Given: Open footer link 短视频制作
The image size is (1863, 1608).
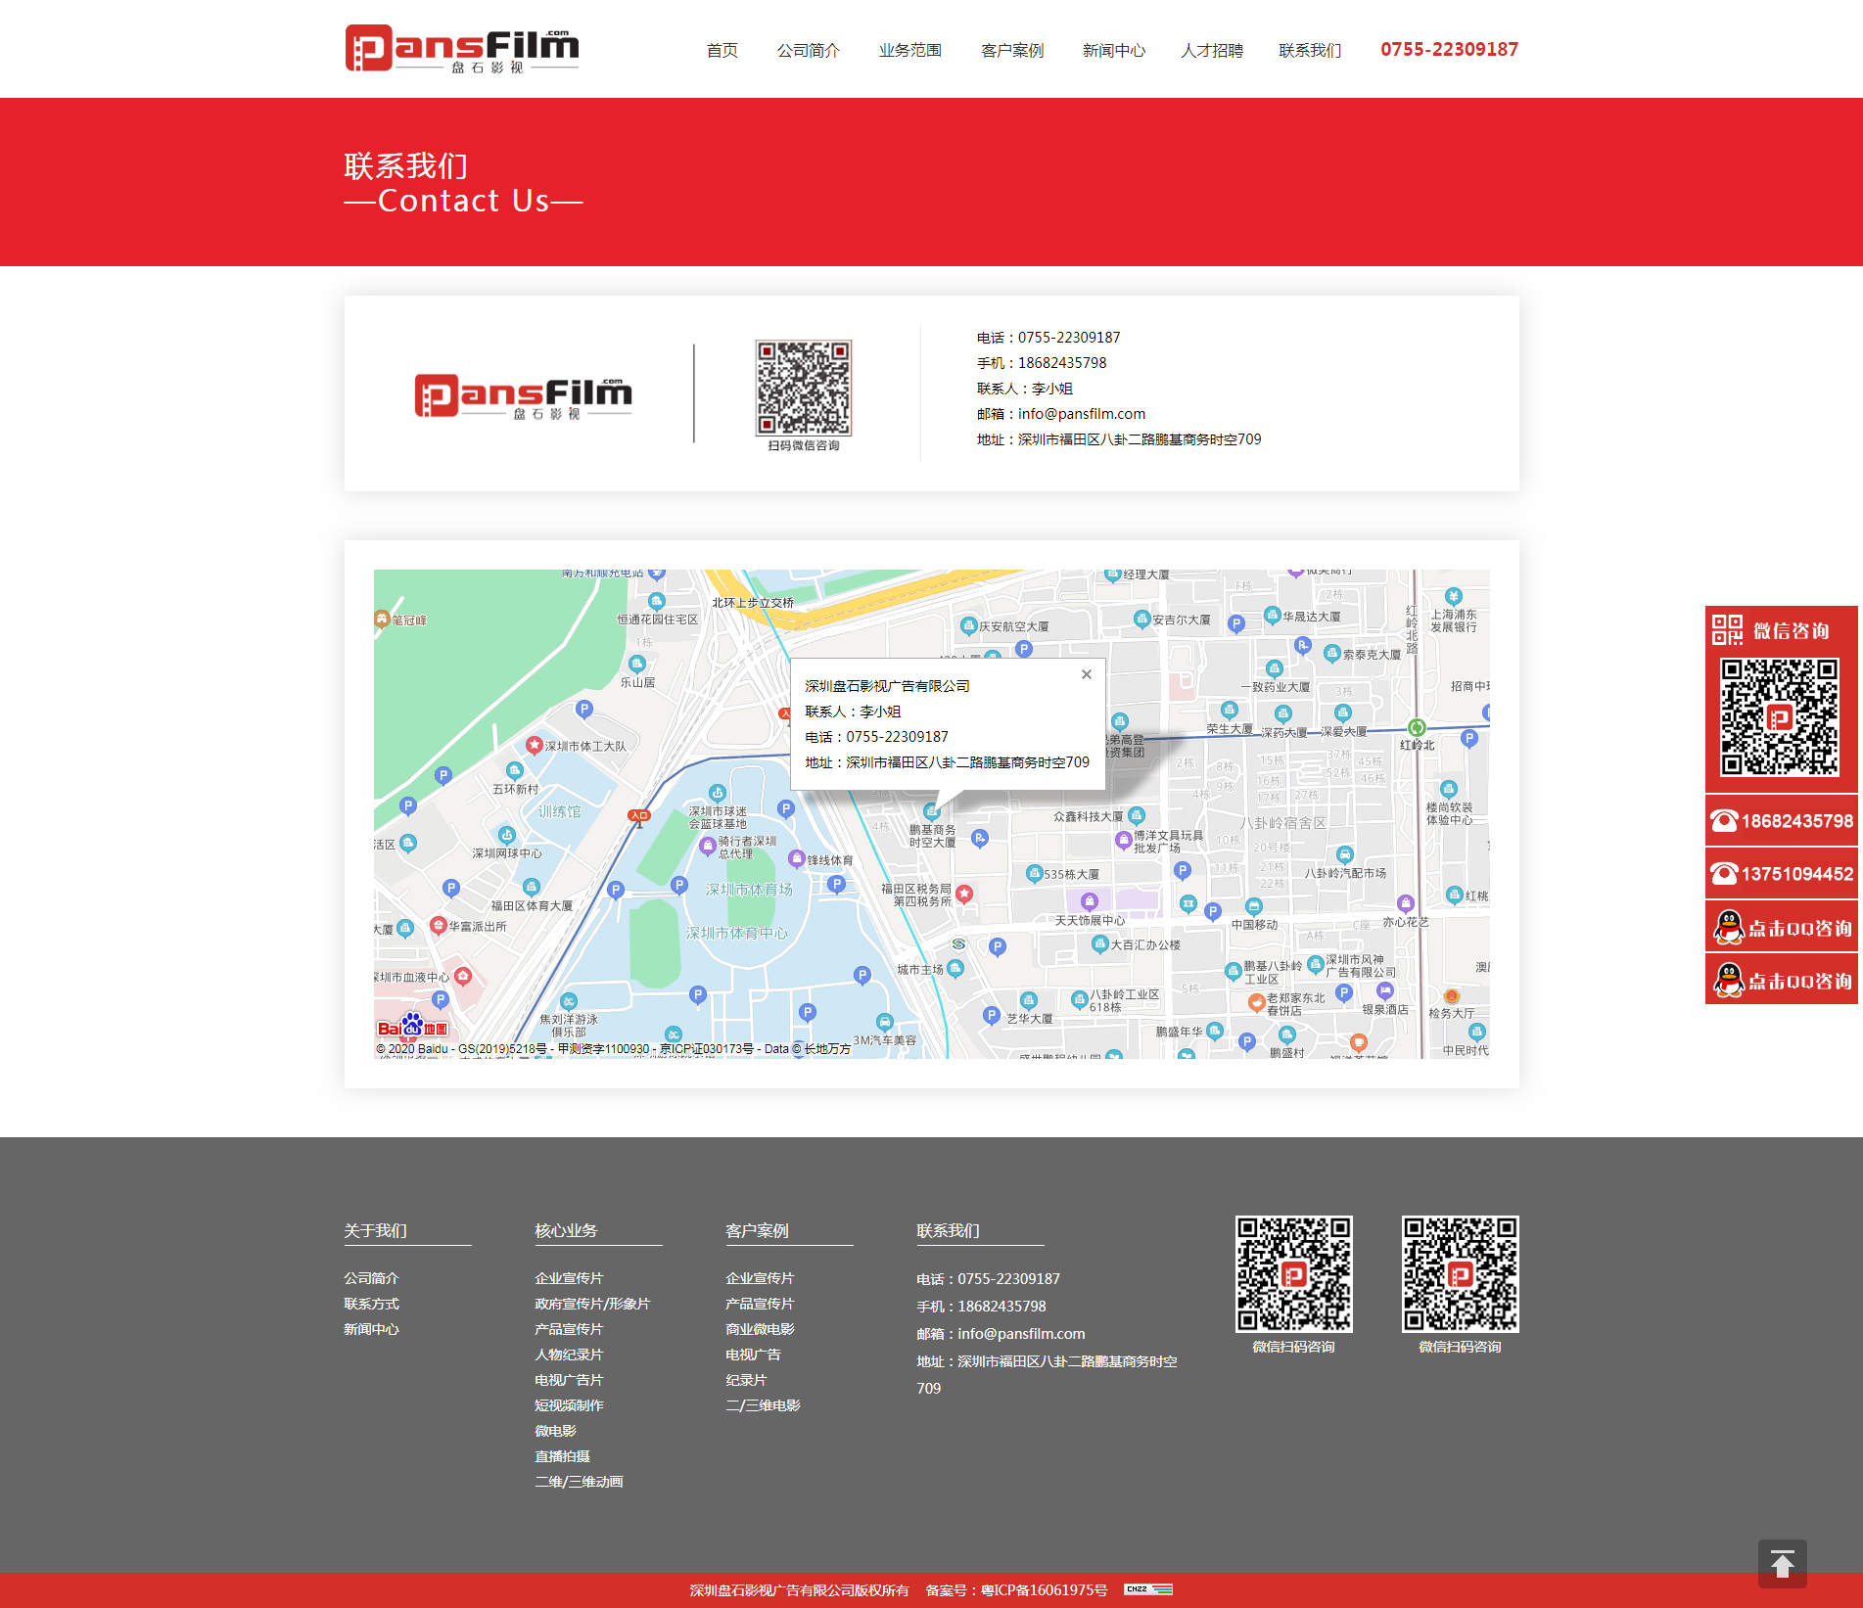Looking at the screenshot, I should tap(569, 1405).
